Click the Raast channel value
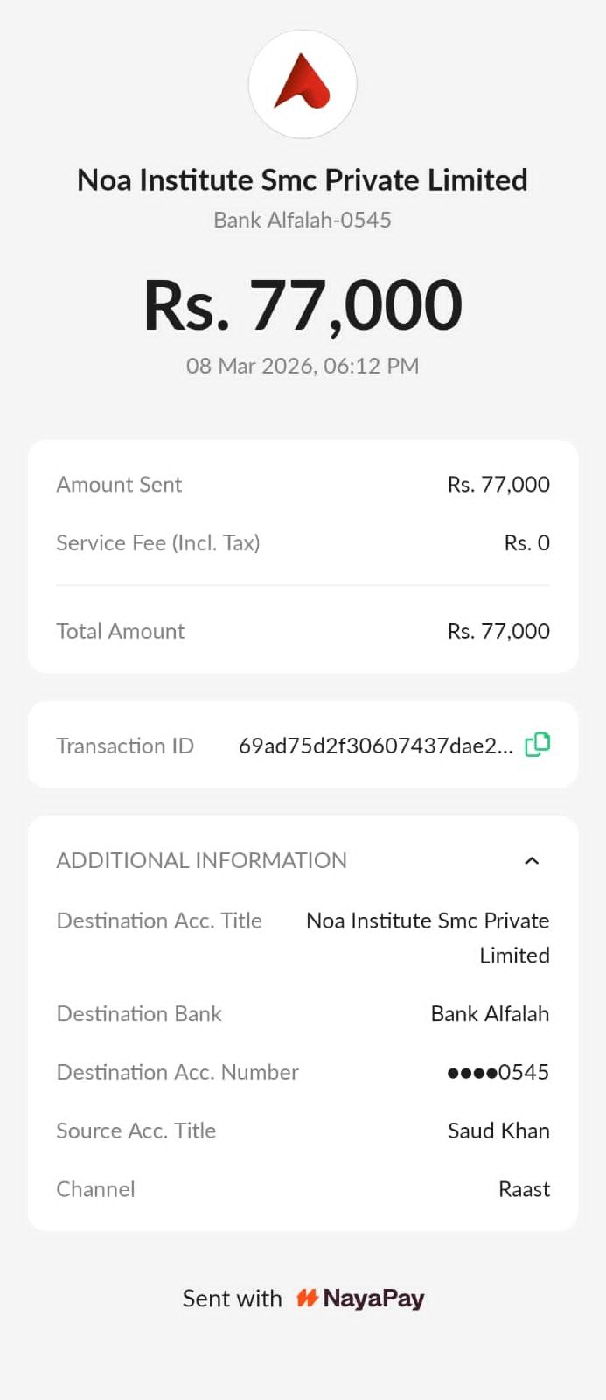Screen dimensions: 606x1400 pyautogui.click(x=524, y=1190)
